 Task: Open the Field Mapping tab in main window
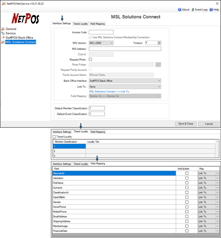(x=97, y=24)
